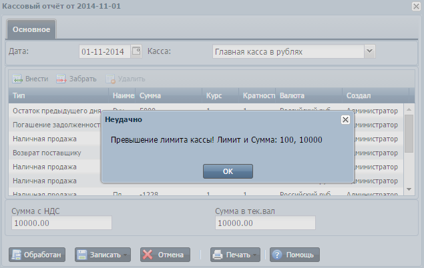Sort by the Тип column header
424x268 pixels.
coord(58,95)
